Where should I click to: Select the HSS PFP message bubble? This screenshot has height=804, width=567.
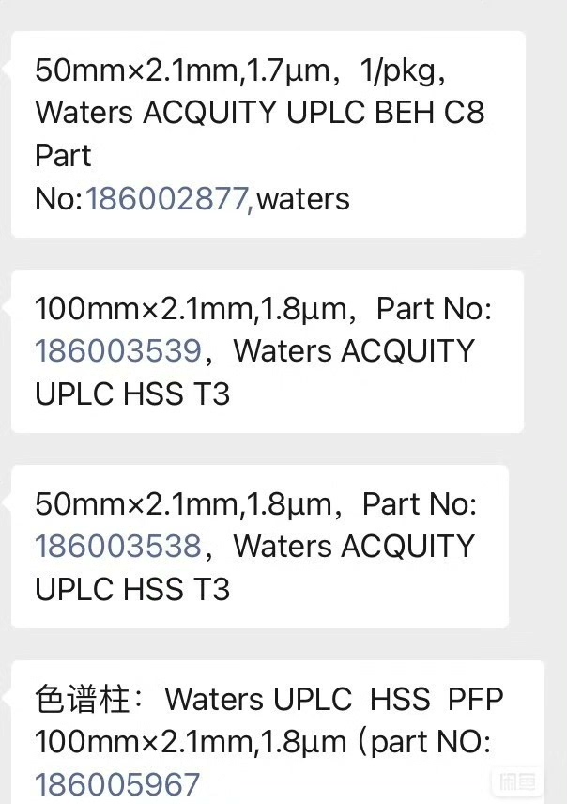pyautogui.click(x=277, y=733)
